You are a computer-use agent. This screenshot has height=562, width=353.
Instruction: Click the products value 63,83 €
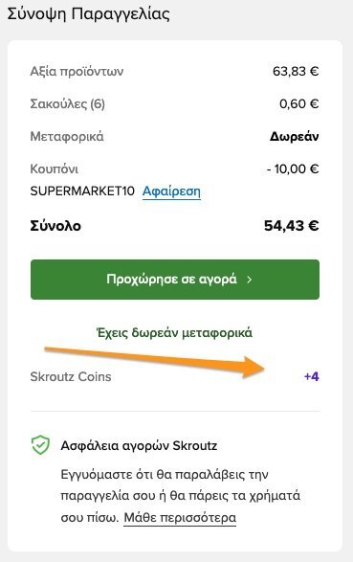click(x=296, y=71)
